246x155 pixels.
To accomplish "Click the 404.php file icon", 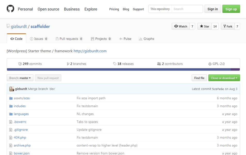I will [x=11, y=137].
